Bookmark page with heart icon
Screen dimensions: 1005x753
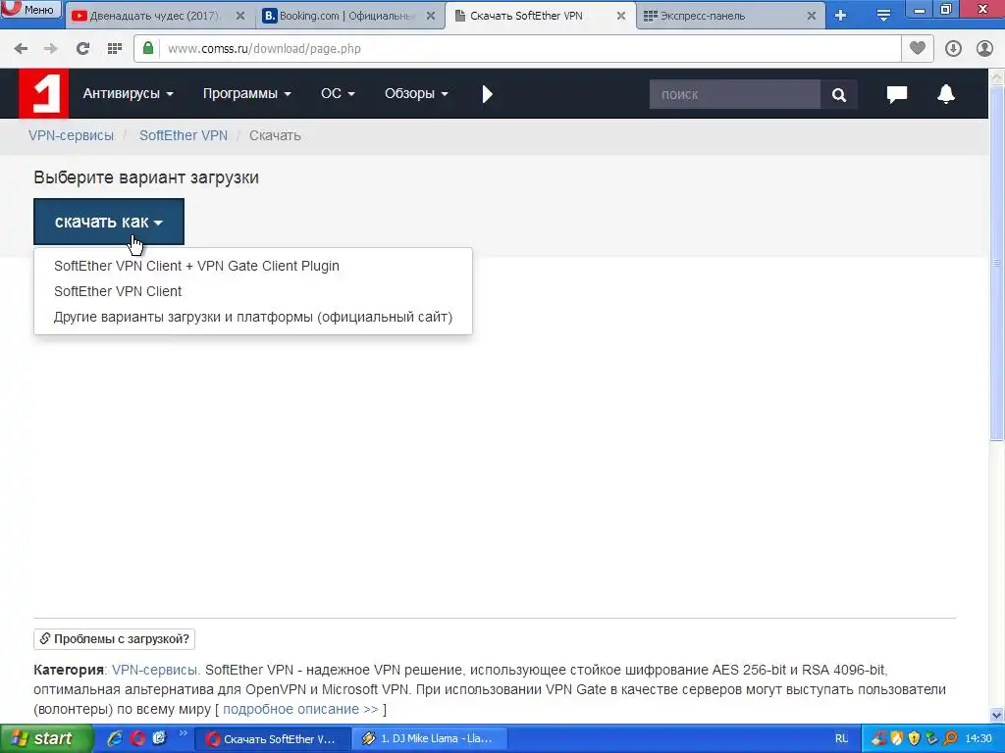918,48
